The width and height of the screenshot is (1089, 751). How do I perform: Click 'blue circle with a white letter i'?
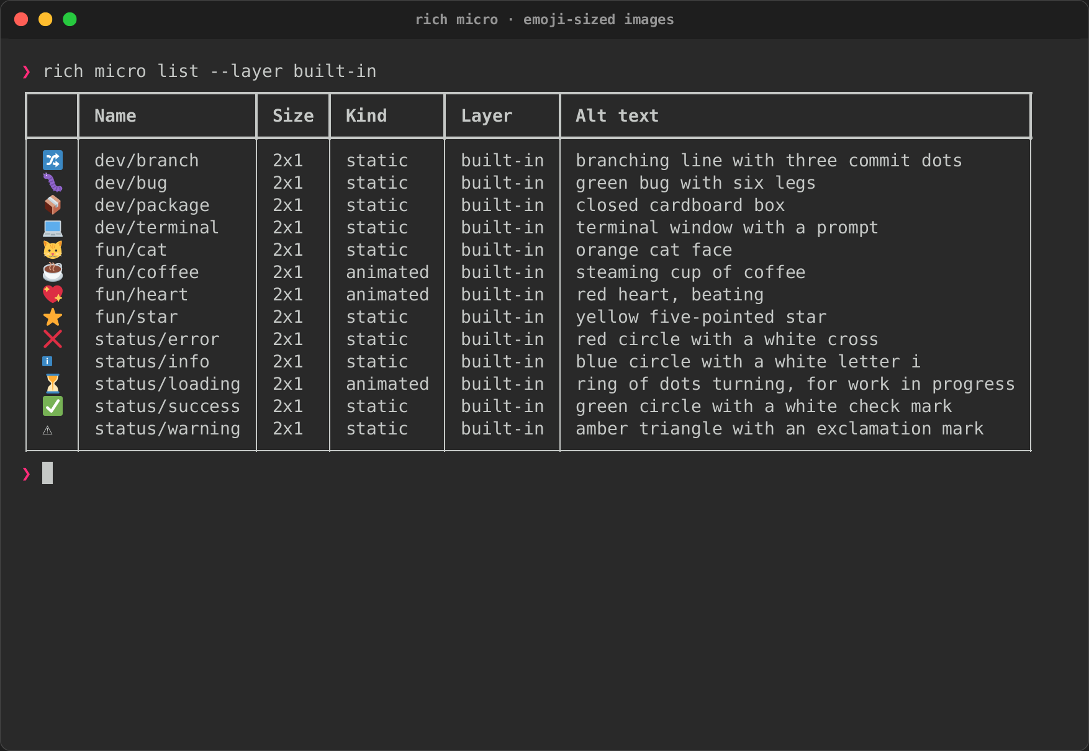(748, 361)
